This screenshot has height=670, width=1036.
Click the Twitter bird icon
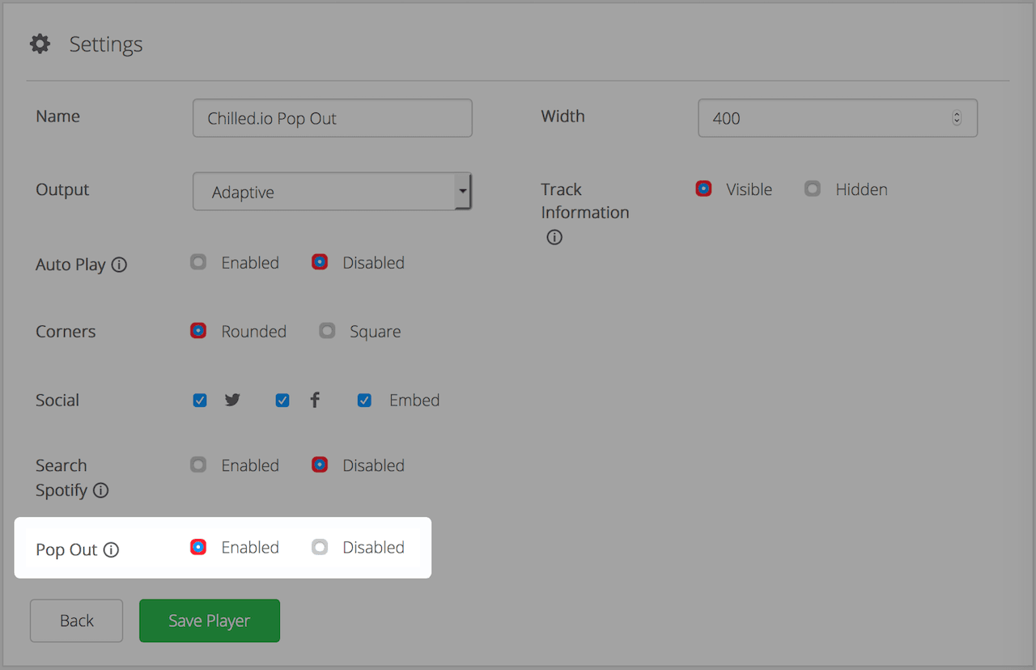click(232, 400)
